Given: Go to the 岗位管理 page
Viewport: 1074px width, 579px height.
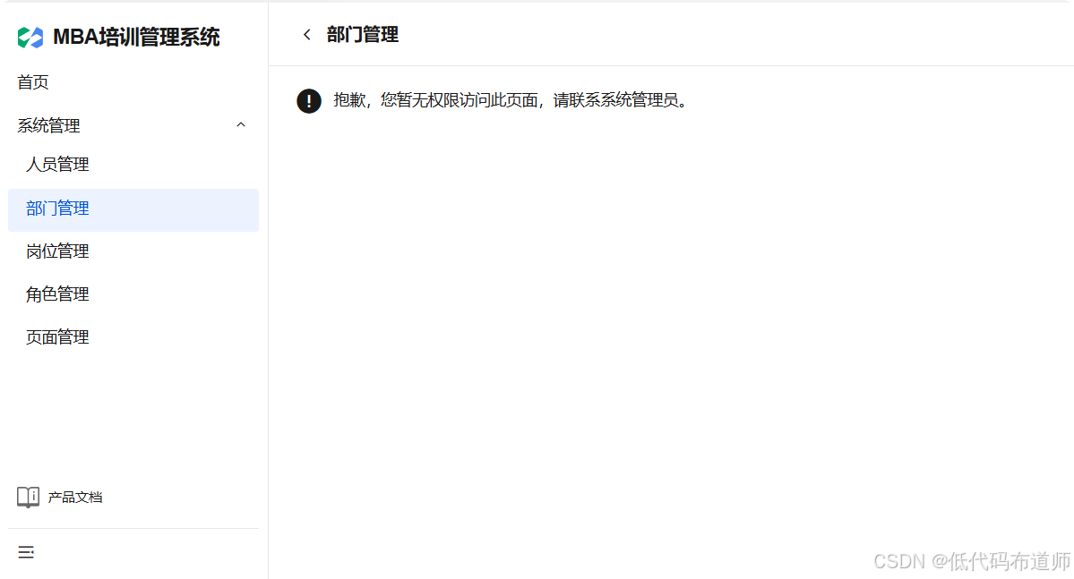Looking at the screenshot, I should pyautogui.click(x=57, y=251).
